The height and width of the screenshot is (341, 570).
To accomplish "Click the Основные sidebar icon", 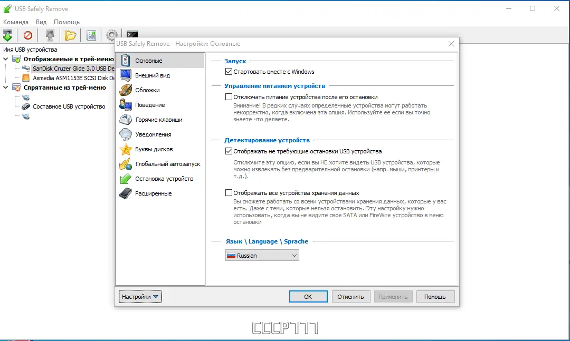I will click(x=126, y=60).
